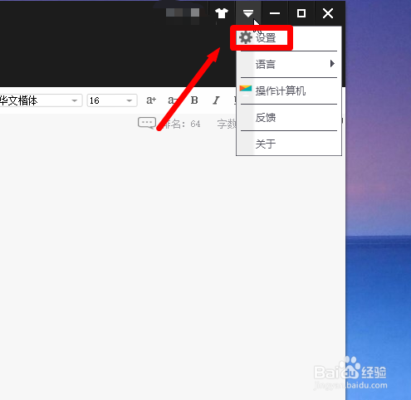Increase font size with a+ icon
The height and width of the screenshot is (400, 411).
pos(151,100)
